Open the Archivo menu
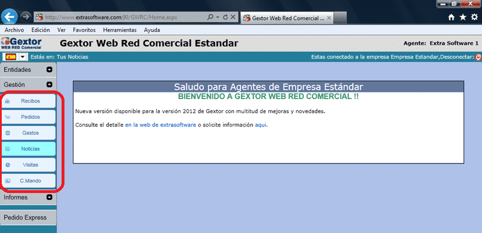 click(x=14, y=30)
